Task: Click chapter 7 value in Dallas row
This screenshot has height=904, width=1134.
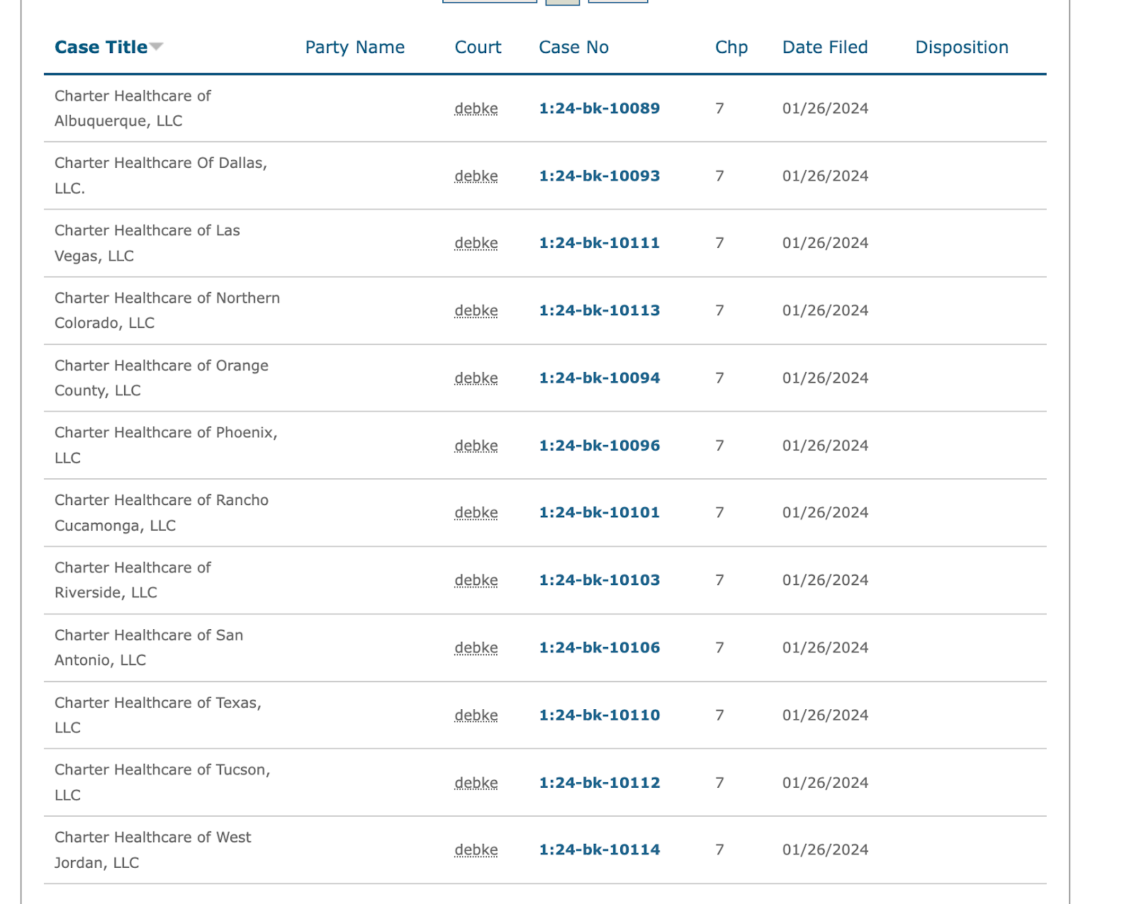Action: click(720, 176)
